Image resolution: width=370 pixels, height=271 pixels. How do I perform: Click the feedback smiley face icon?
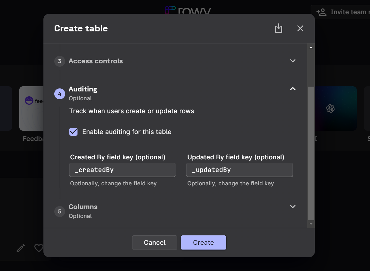29,101
